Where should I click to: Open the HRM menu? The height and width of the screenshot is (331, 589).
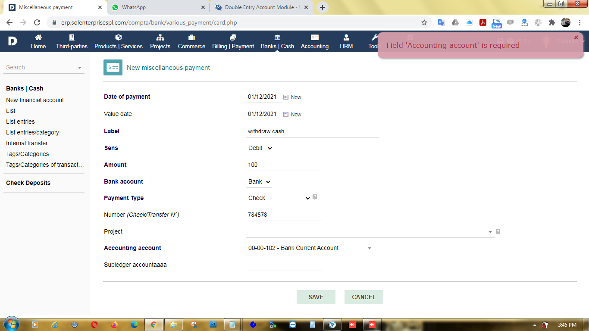coord(346,42)
